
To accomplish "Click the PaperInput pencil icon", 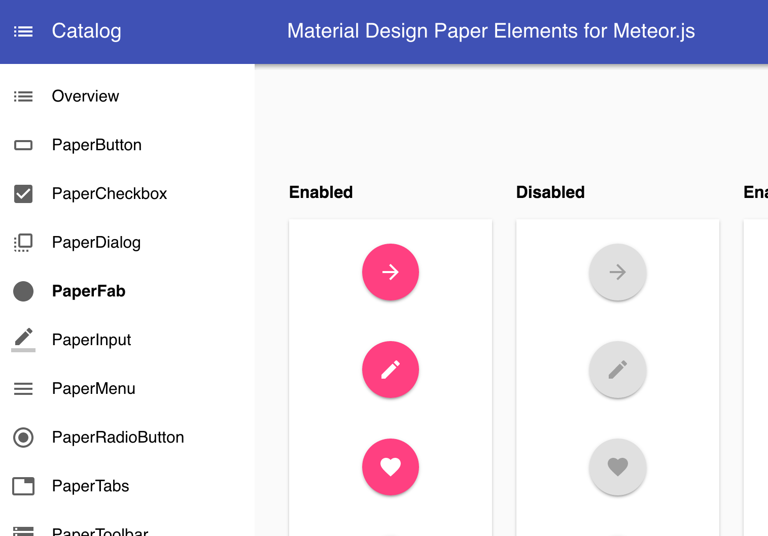I will click(23, 339).
